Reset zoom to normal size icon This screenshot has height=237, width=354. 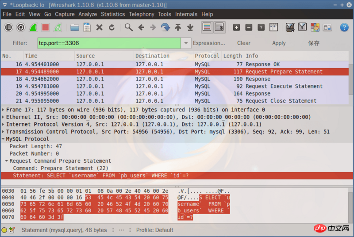tap(261, 27)
